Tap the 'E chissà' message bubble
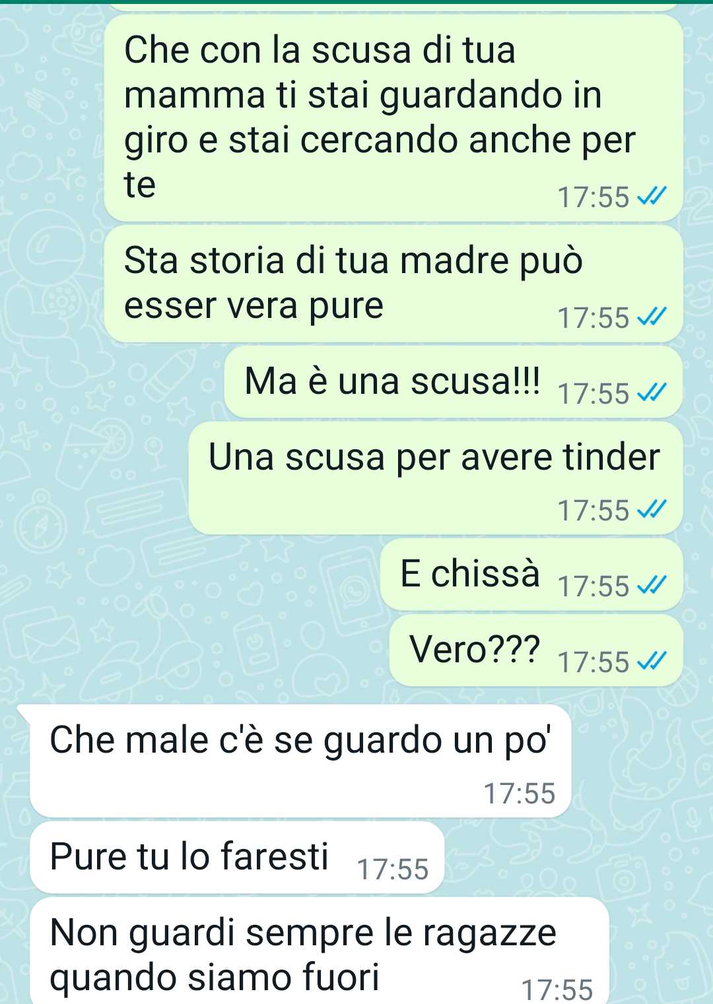This screenshot has width=713, height=1004. click(x=531, y=575)
